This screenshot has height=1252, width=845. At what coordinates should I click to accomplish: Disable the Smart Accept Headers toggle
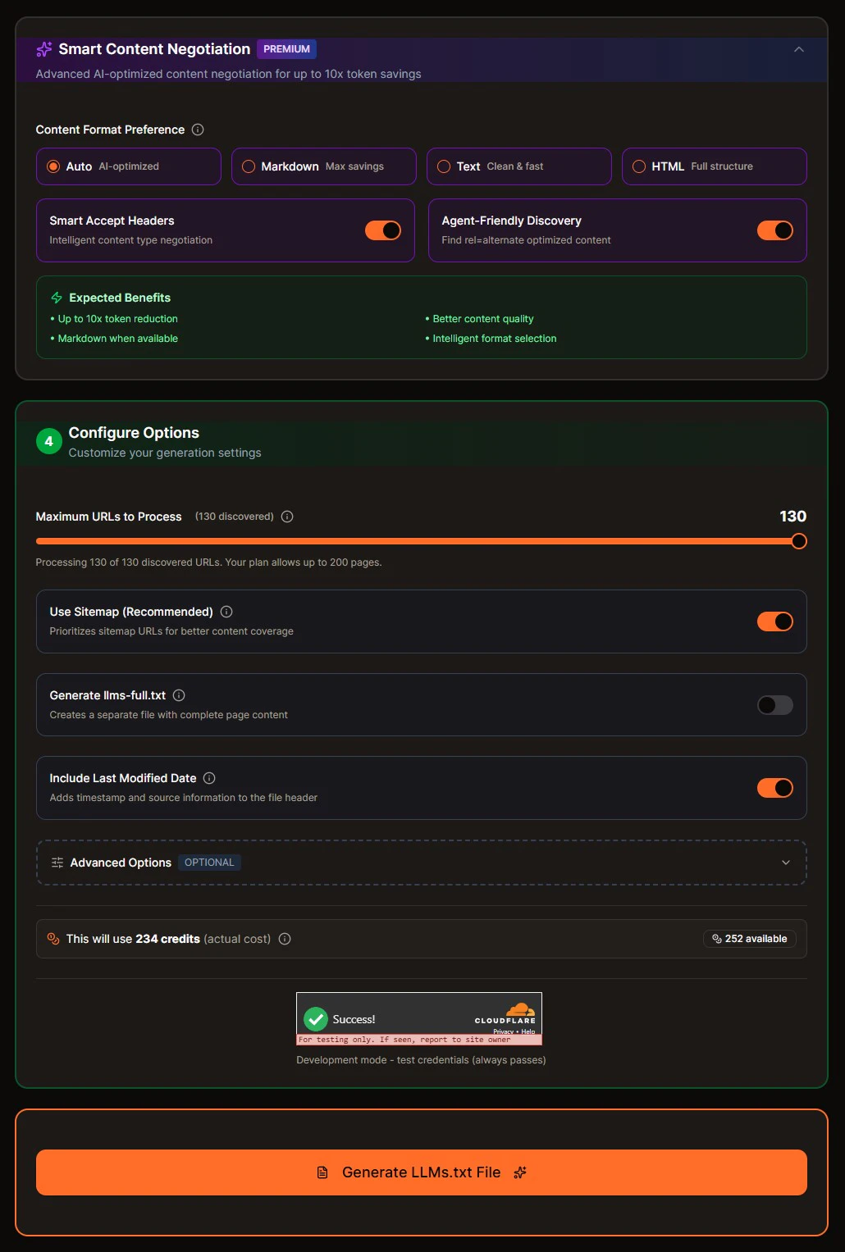(383, 230)
